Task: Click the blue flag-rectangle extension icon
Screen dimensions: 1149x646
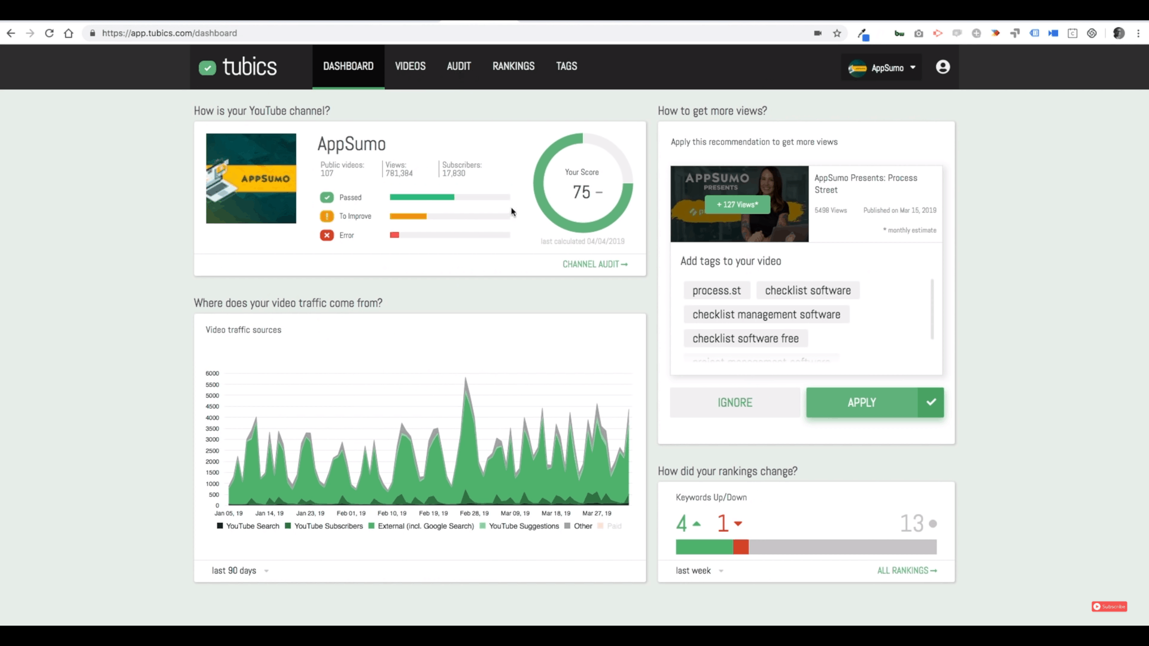Action: [1053, 33]
